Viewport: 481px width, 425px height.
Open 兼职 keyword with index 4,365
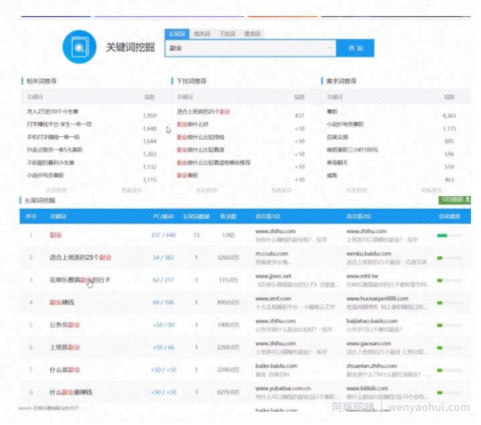pyautogui.click(x=332, y=112)
